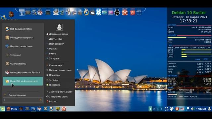
Task: Click the Firefox globe icon in top dock
Action: (x=86, y=13)
